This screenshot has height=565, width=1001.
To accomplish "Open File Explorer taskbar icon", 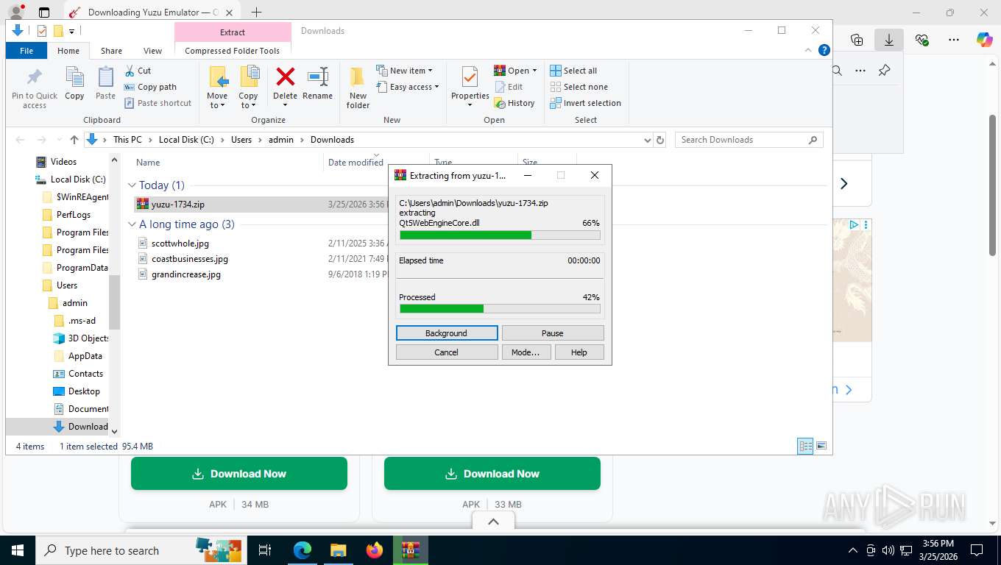I will click(x=338, y=550).
